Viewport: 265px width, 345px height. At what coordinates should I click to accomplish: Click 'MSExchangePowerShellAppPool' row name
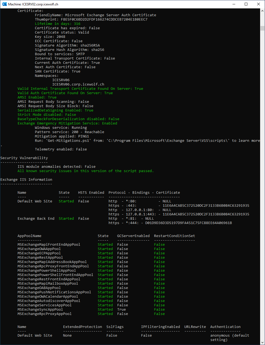coord(47,271)
